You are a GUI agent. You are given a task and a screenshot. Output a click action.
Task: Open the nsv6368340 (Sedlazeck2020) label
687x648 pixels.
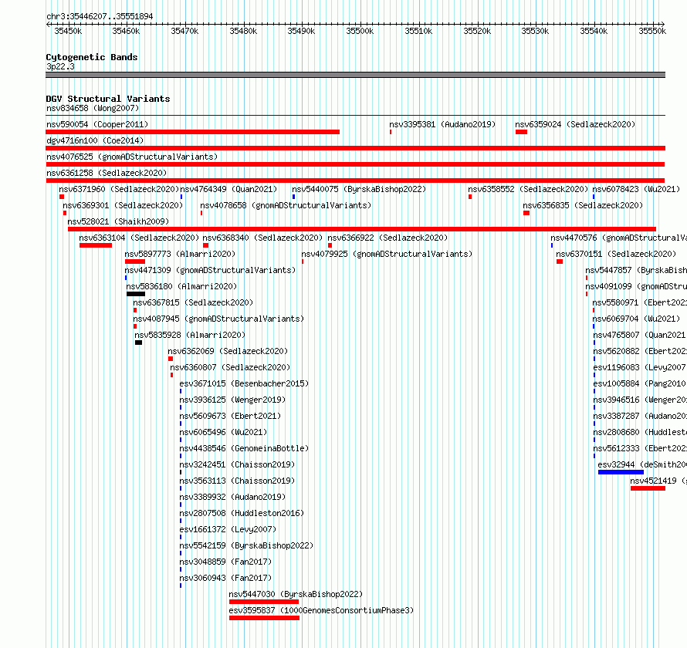(262, 238)
